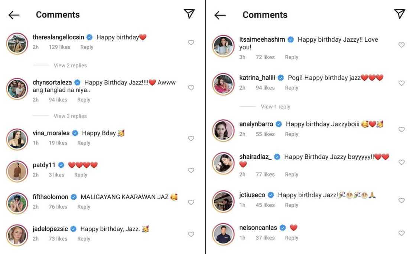Heart the comment from nelsoncanlas
416x254 pixels.
(402, 233)
